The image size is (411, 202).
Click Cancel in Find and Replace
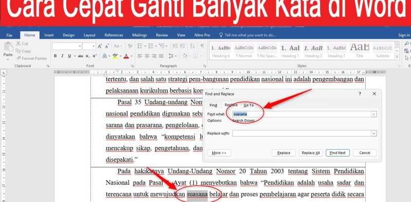coord(365,153)
